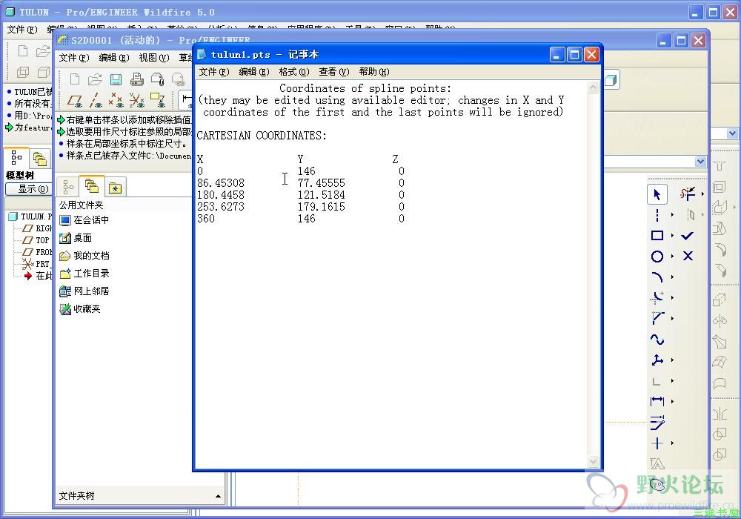Select the Dimension sketch tool
The image size is (741, 519).
(x=657, y=401)
